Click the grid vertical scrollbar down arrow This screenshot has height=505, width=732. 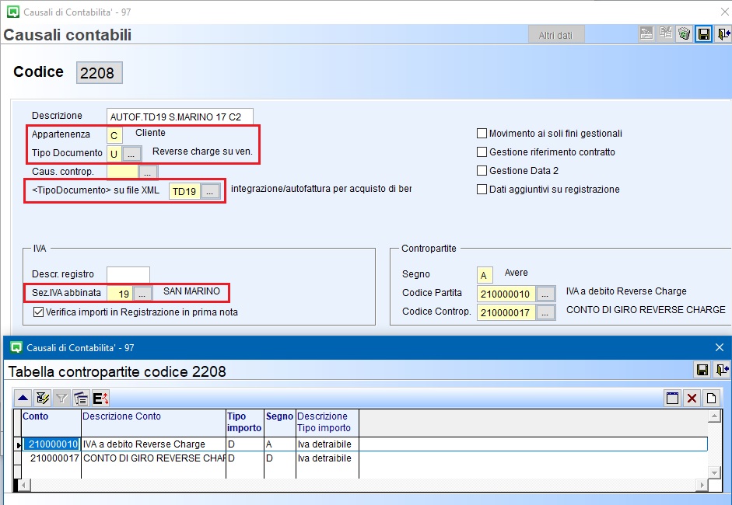click(x=714, y=472)
